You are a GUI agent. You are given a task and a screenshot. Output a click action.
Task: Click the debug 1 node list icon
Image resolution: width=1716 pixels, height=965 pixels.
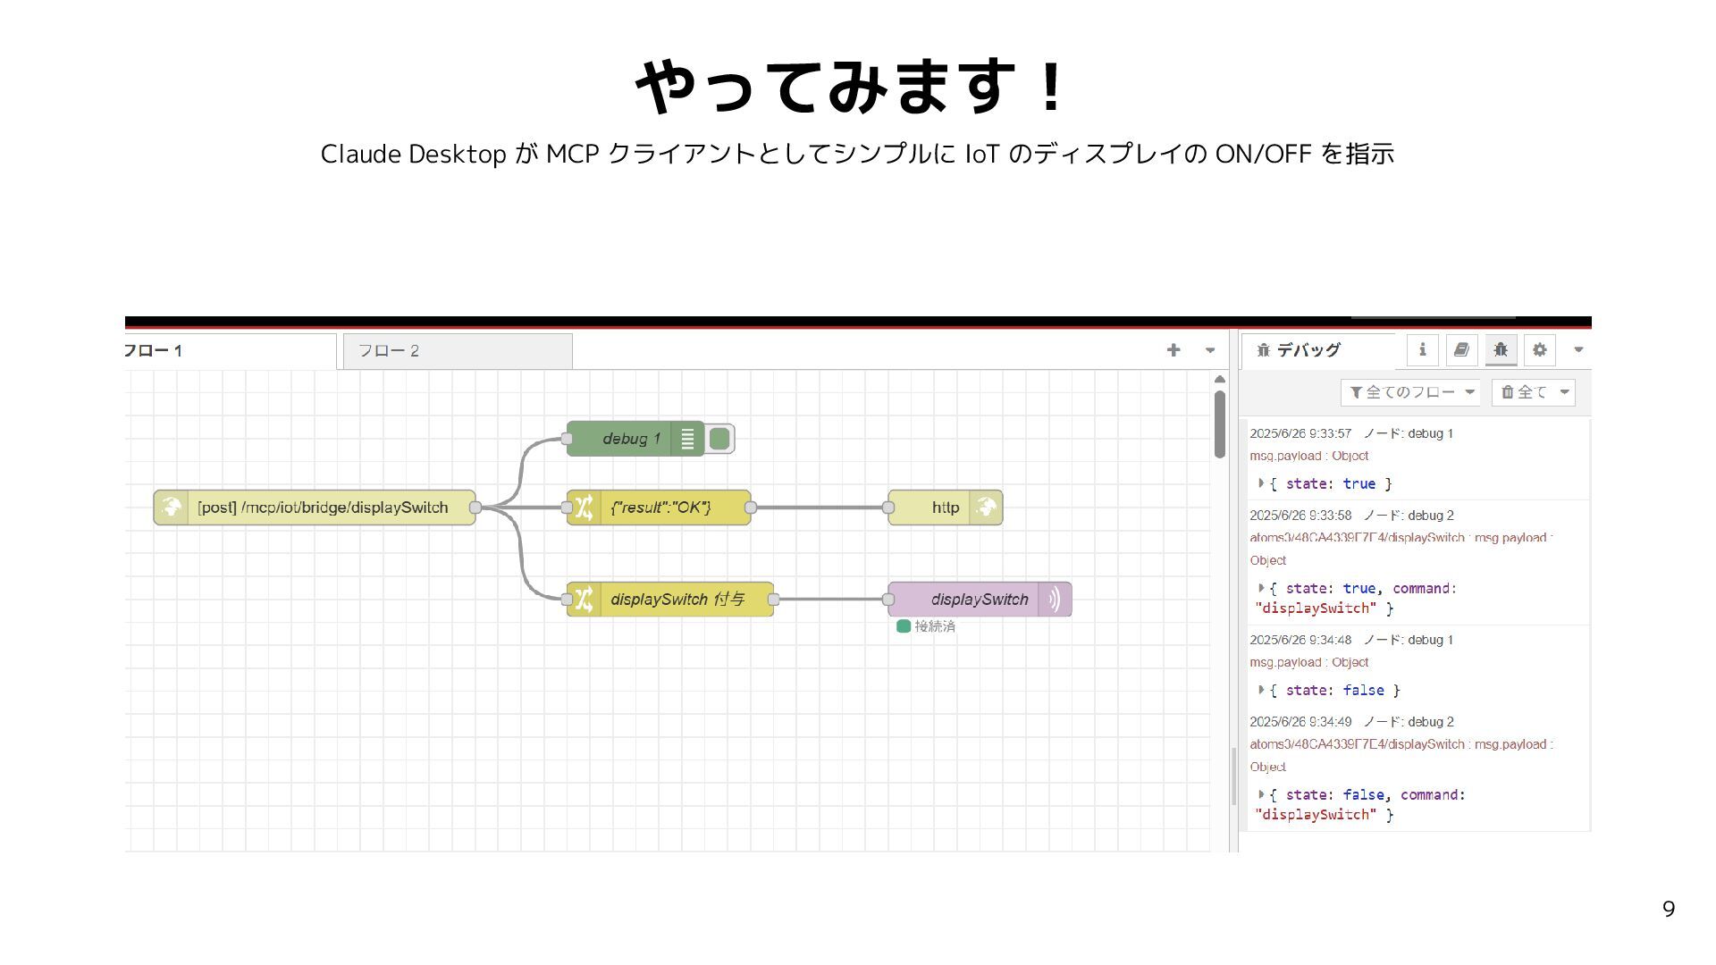[687, 439]
